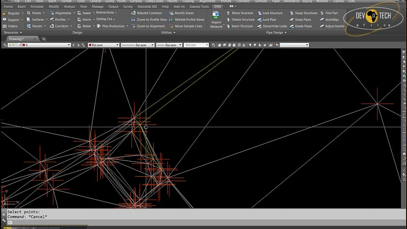Activate the Insert Structure tool

click(x=240, y=26)
